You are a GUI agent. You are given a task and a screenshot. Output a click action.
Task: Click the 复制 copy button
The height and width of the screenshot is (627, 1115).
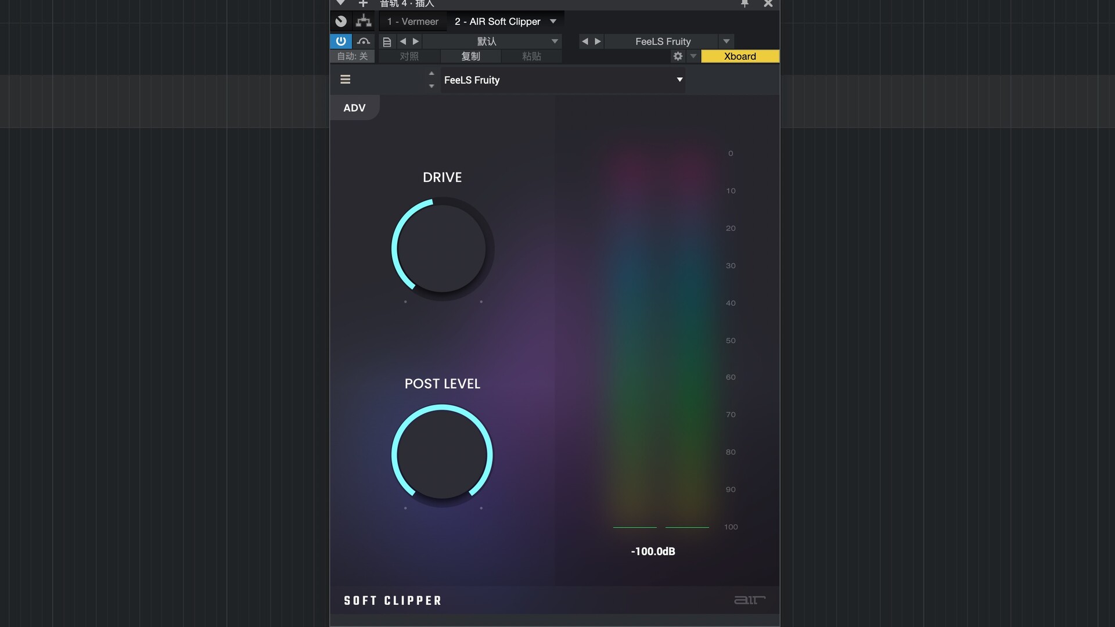click(470, 56)
